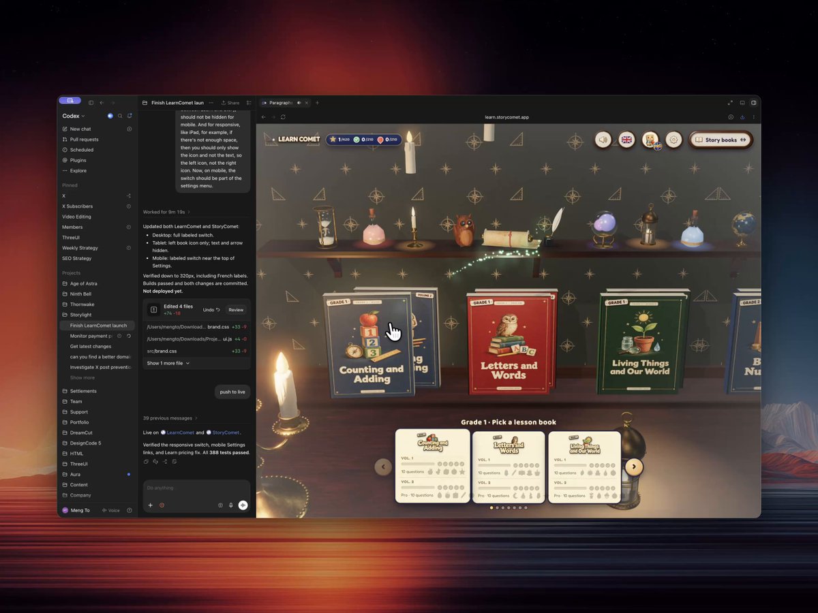Go to previous lesson book page

383,467
